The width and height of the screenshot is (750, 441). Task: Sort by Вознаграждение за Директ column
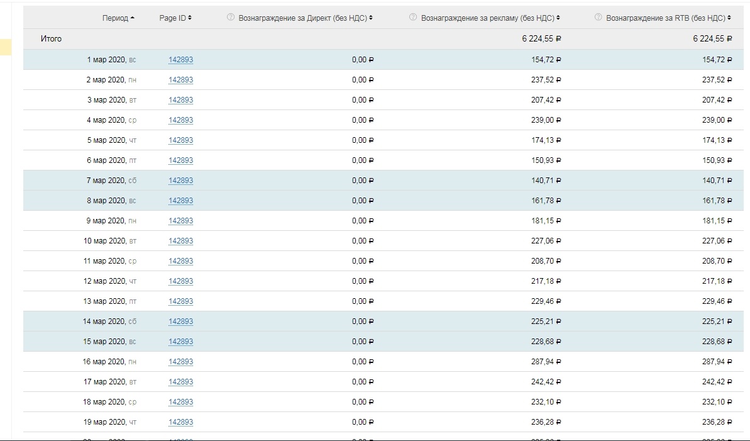[305, 18]
